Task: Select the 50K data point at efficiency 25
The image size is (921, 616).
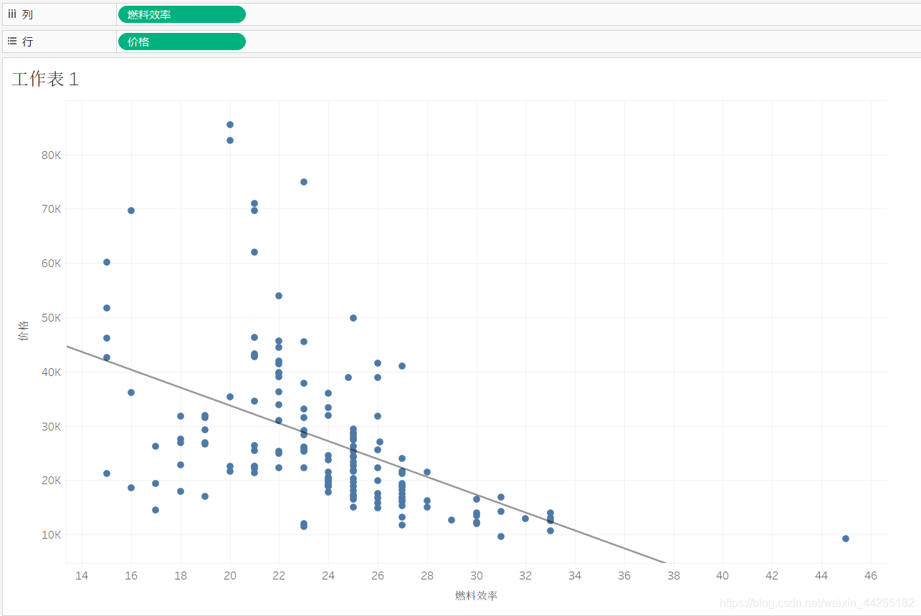Action: pyautogui.click(x=353, y=318)
